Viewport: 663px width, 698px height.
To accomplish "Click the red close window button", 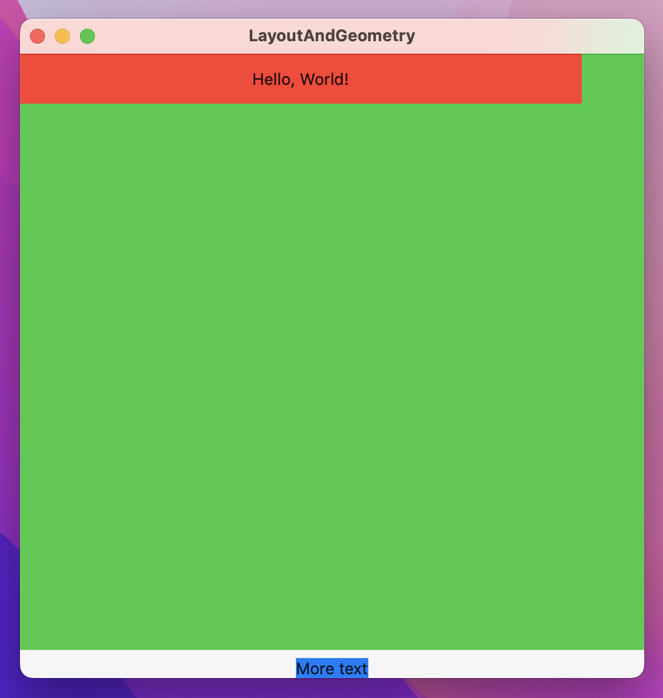I will tap(37, 36).
